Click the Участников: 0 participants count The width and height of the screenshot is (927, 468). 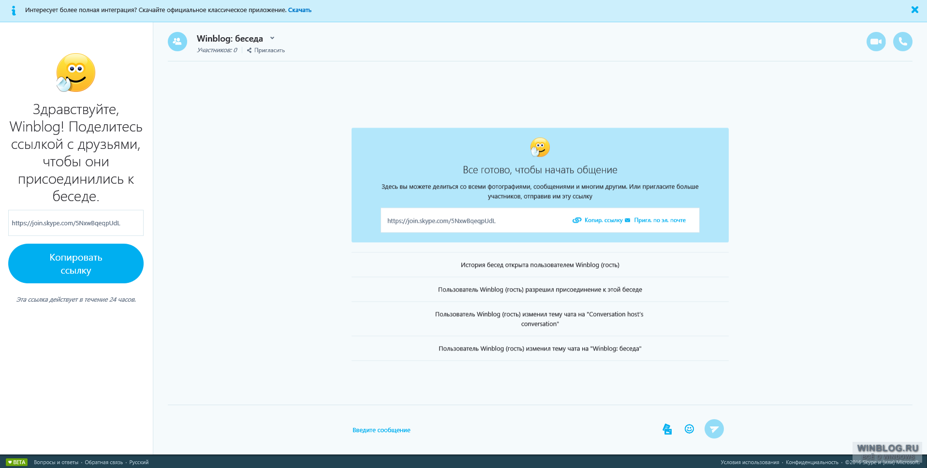tap(217, 50)
